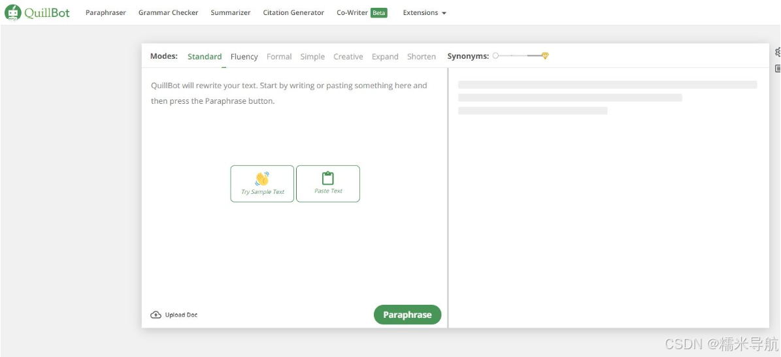Switch to Formal mode
781x357 pixels.
[x=279, y=57]
